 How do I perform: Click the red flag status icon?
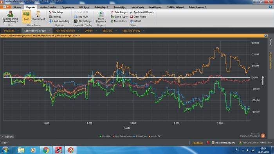pyautogui.click(x=208, y=143)
